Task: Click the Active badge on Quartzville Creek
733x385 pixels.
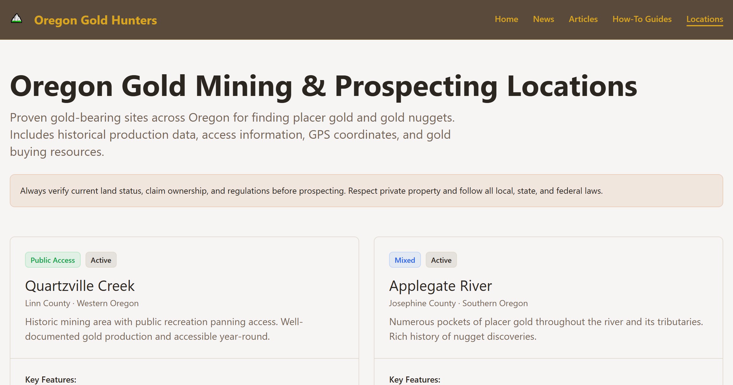Action: click(101, 260)
